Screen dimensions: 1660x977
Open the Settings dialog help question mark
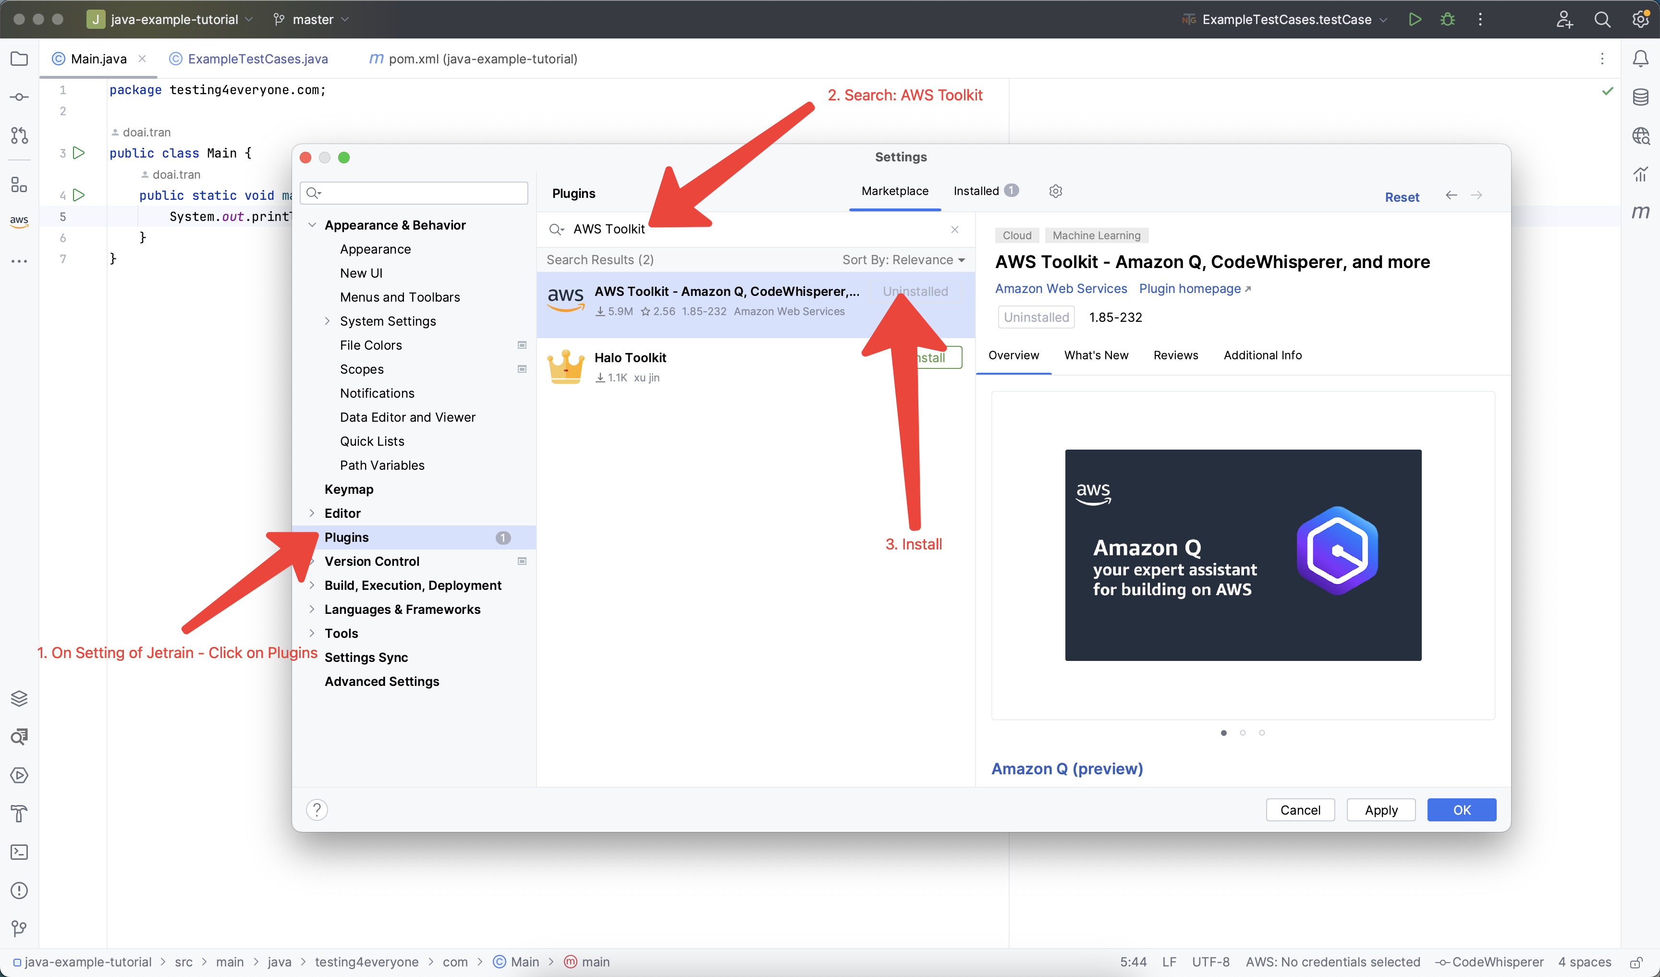tap(317, 810)
